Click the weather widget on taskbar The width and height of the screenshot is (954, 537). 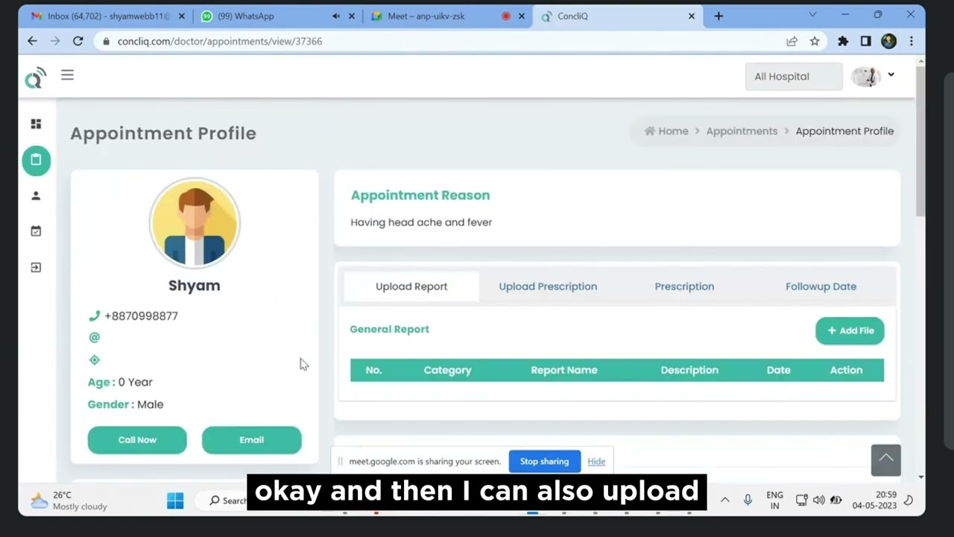click(69, 500)
